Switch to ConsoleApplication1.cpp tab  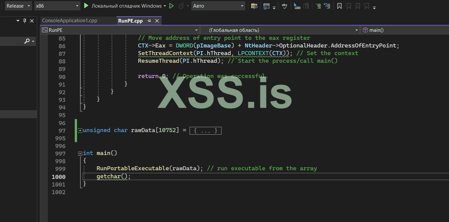70,21
